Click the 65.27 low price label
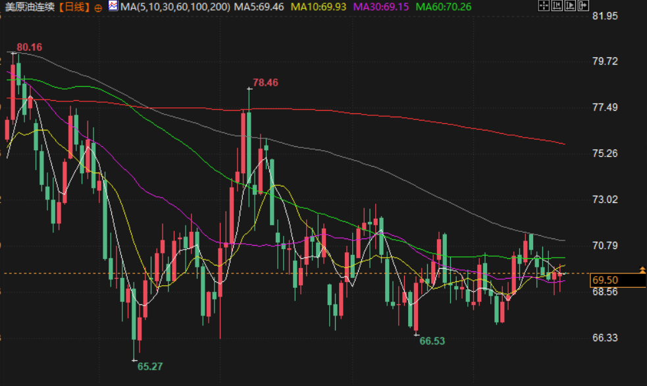 click(x=150, y=366)
